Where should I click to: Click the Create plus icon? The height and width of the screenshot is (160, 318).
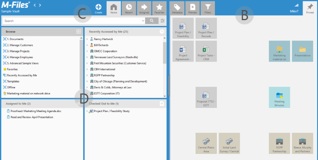(x=98, y=7)
